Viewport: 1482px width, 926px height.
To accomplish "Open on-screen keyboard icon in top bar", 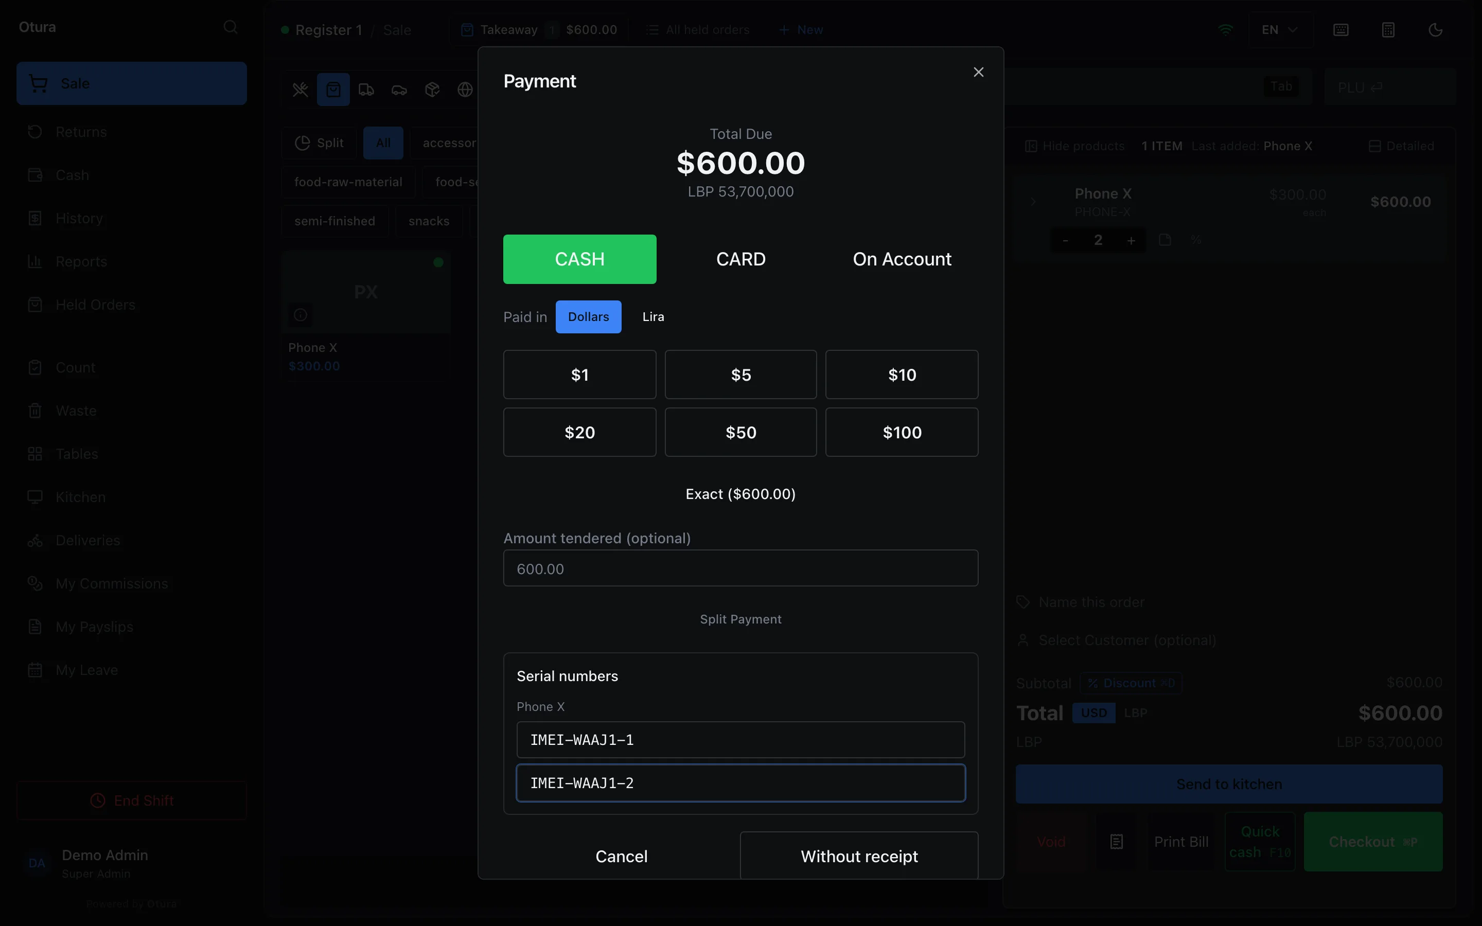I will click(x=1340, y=29).
